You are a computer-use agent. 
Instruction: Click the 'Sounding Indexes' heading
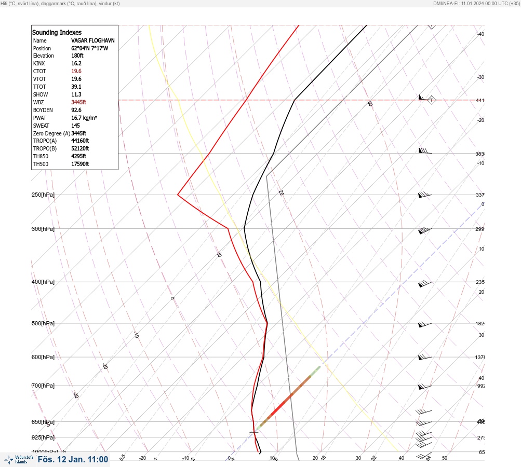57,33
